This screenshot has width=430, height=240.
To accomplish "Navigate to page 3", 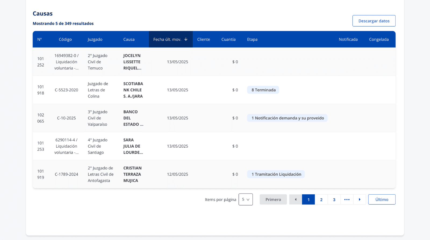I will (x=334, y=199).
